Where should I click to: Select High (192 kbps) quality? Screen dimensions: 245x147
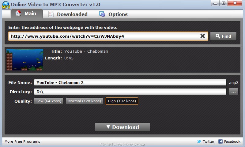122,101
